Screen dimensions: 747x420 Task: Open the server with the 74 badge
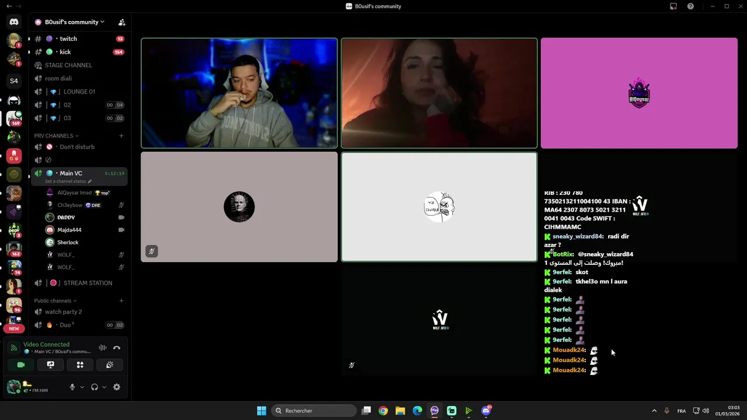(x=14, y=267)
